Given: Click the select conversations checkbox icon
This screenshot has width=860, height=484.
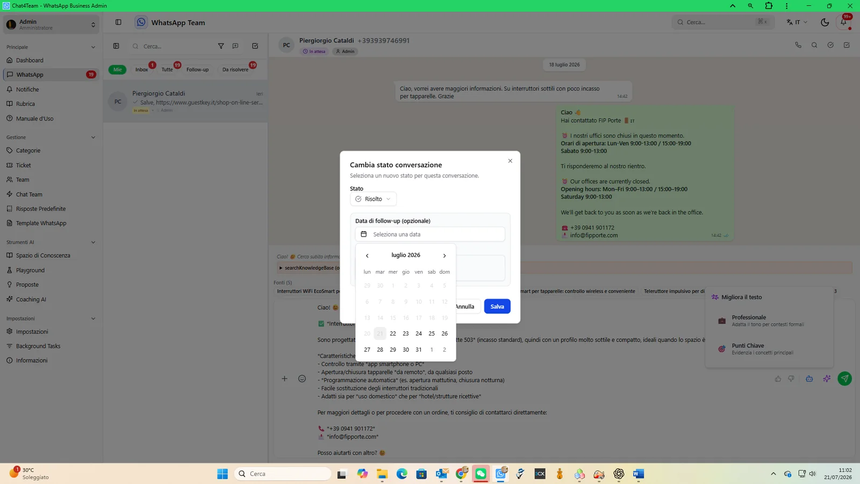Looking at the screenshot, I should (x=255, y=46).
